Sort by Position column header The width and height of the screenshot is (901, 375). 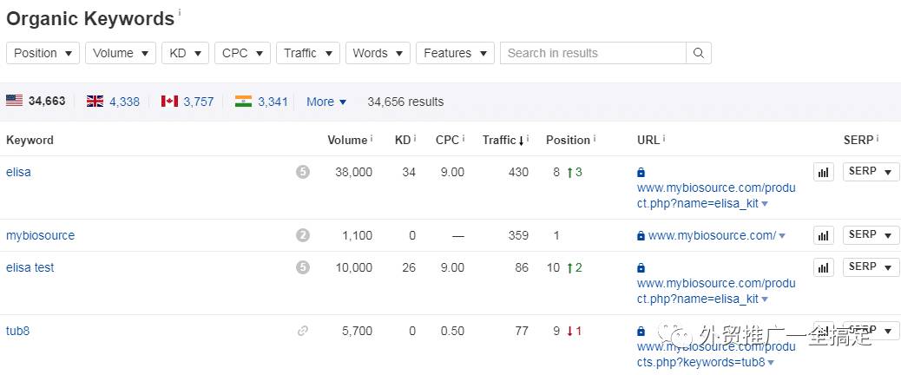pos(568,140)
